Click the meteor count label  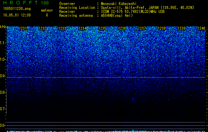(47, 10)
